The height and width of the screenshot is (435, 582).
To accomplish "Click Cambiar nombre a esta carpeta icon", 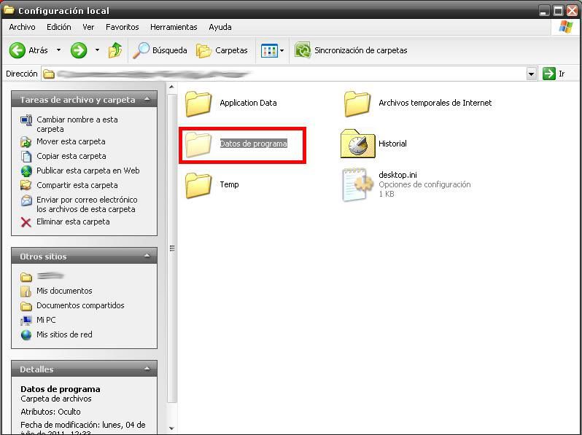I will click(x=26, y=120).
